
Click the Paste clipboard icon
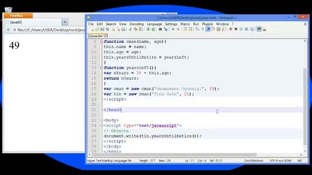coord(141,29)
